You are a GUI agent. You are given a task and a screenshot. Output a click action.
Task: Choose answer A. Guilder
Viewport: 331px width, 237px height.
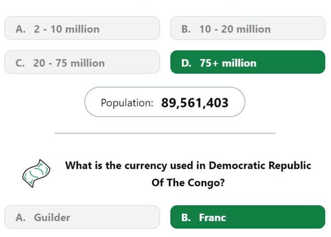tap(82, 217)
